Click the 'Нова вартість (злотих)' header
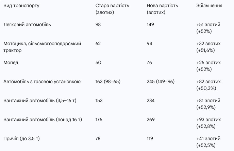This screenshot has height=151, width=234. pyautogui.click(x=162, y=9)
